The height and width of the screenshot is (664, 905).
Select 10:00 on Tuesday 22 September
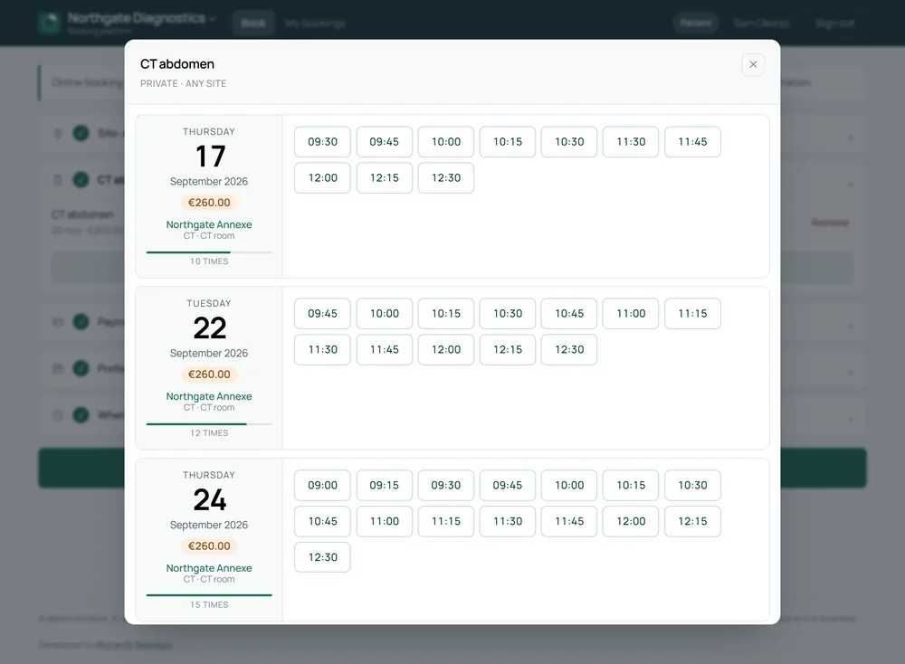385,313
